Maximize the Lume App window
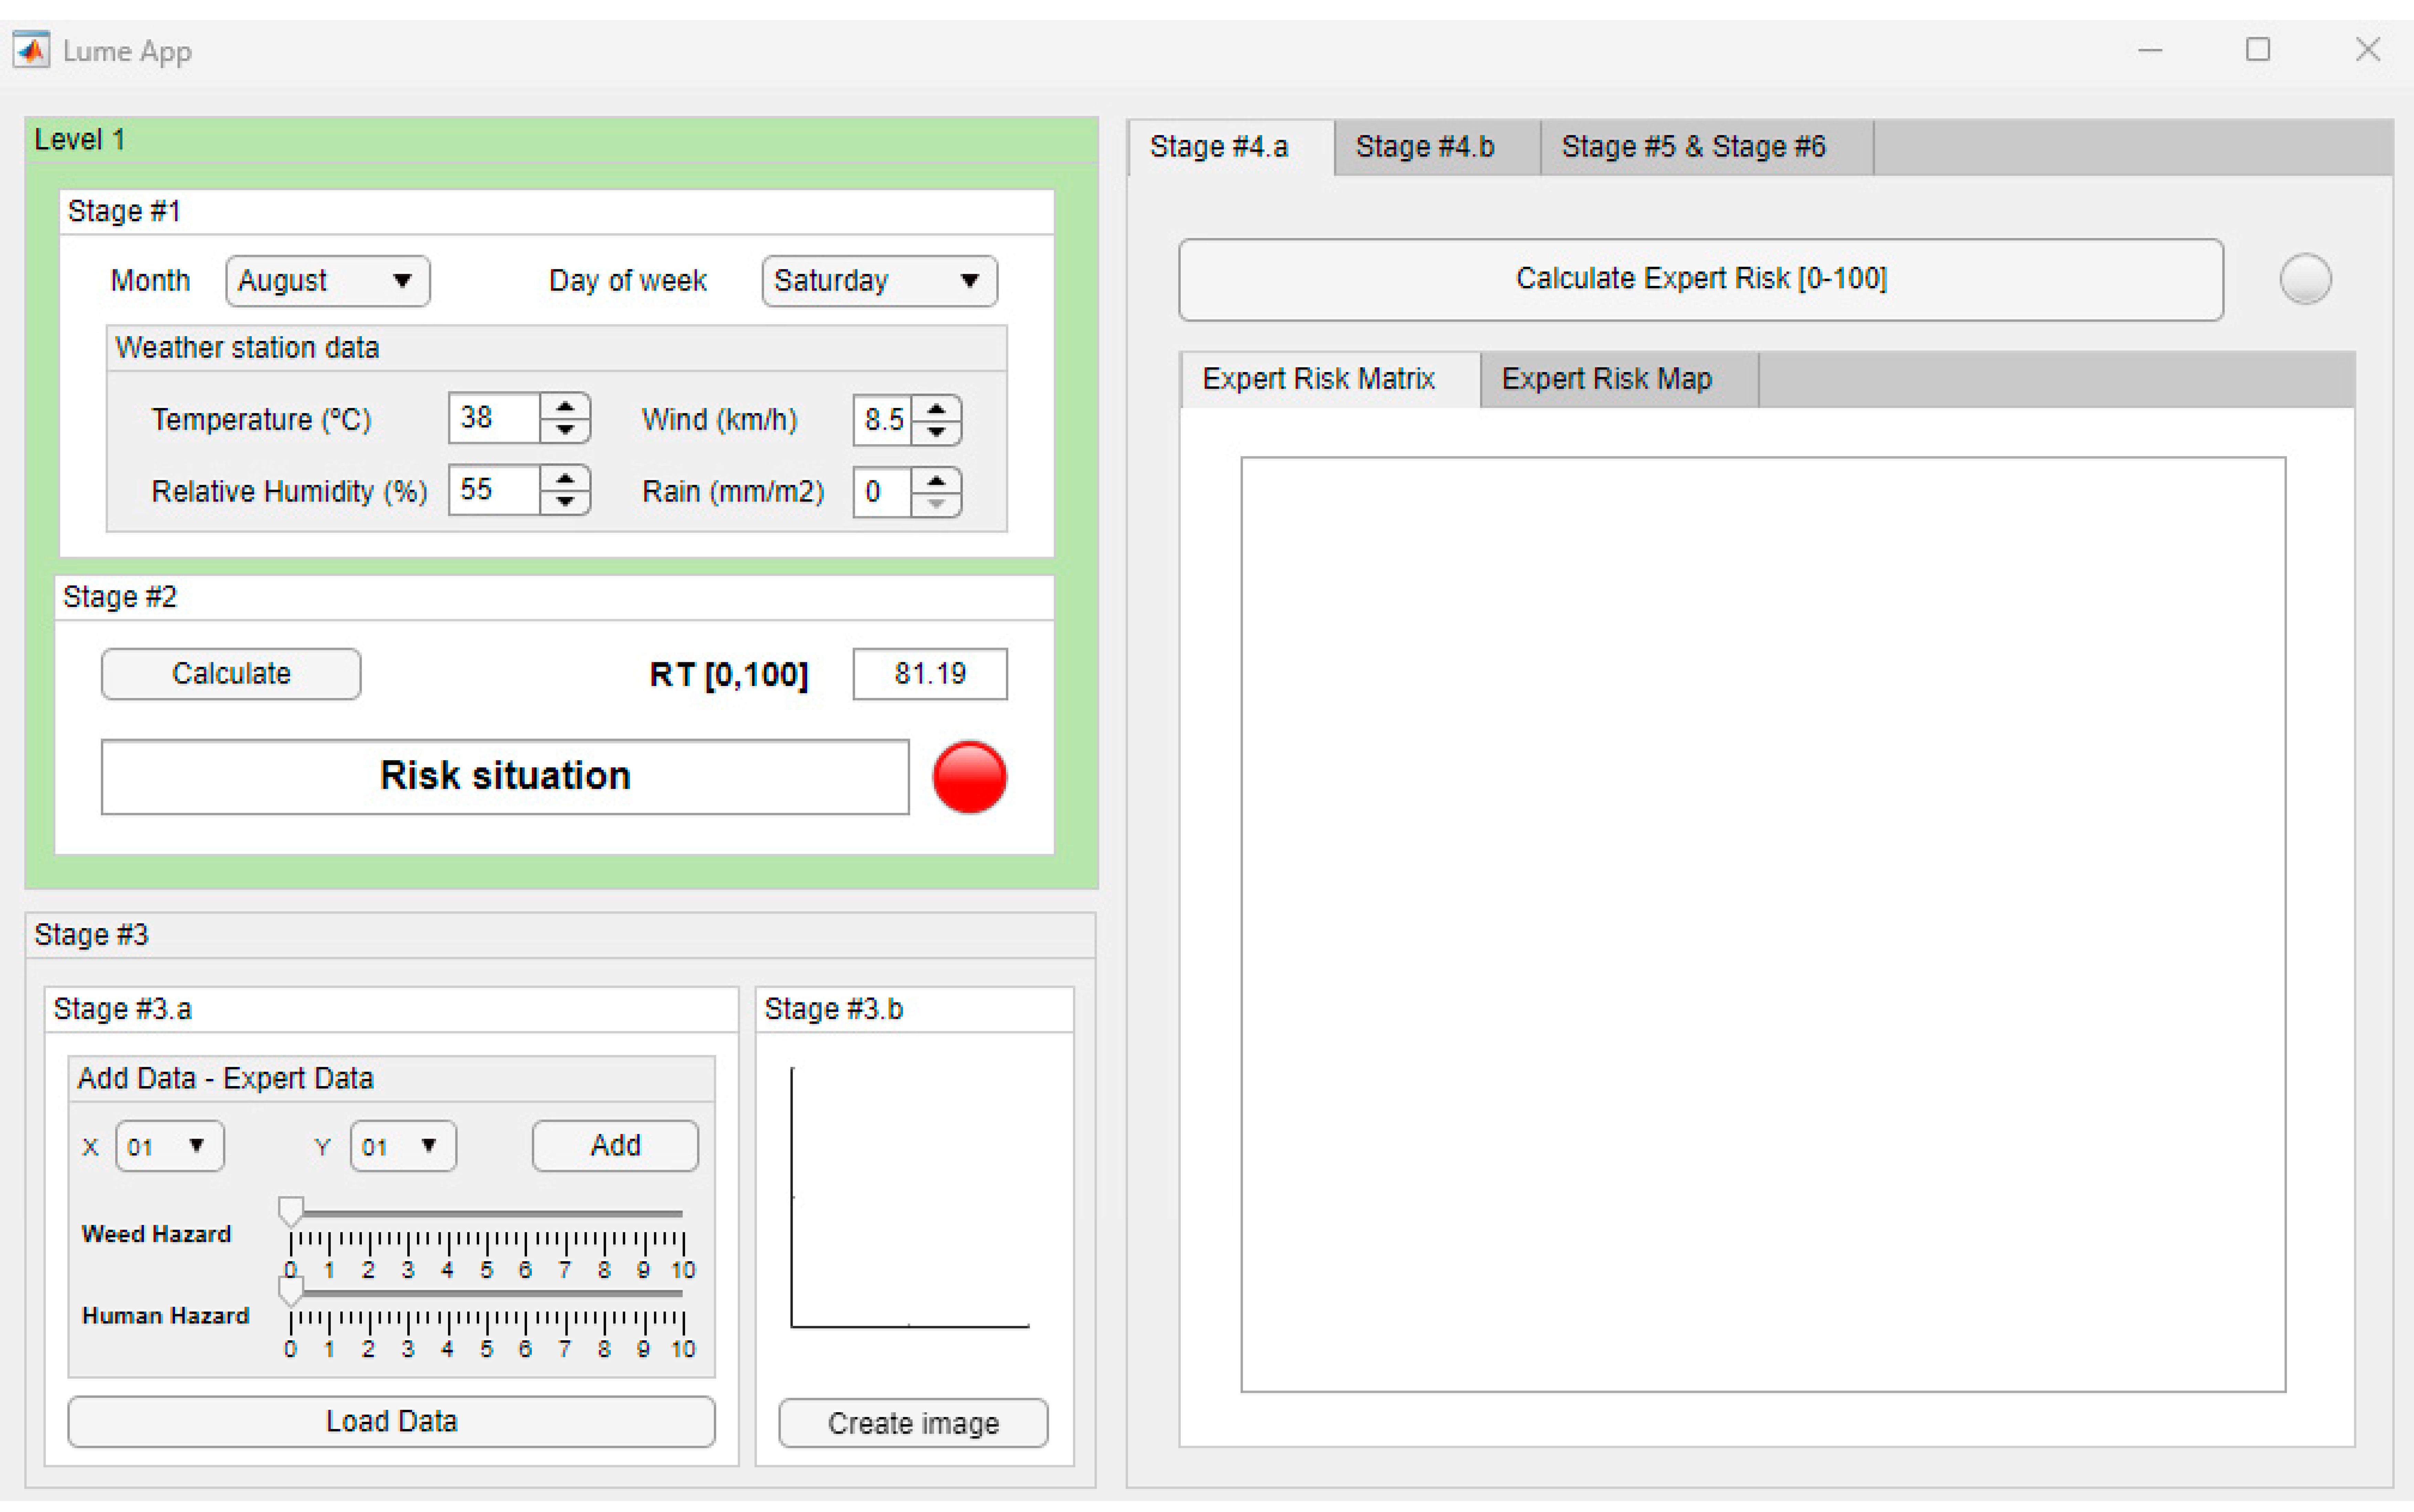The width and height of the screenshot is (2414, 1512). point(2258,50)
